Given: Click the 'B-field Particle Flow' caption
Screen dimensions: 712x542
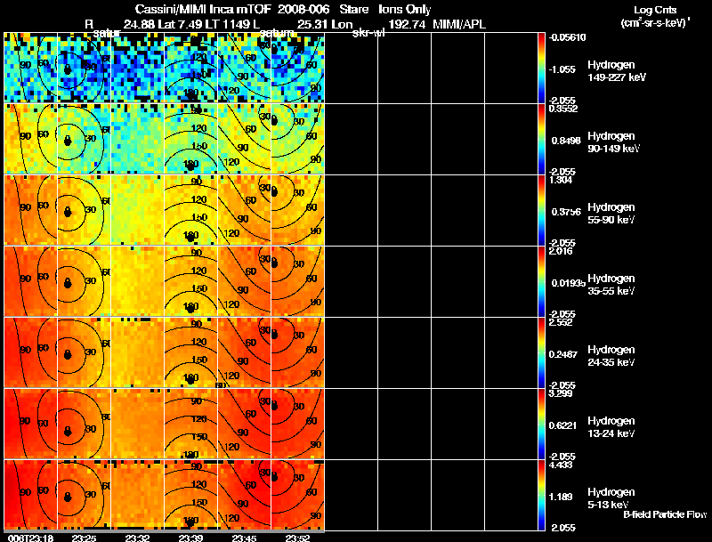Looking at the screenshot, I should (x=665, y=514).
